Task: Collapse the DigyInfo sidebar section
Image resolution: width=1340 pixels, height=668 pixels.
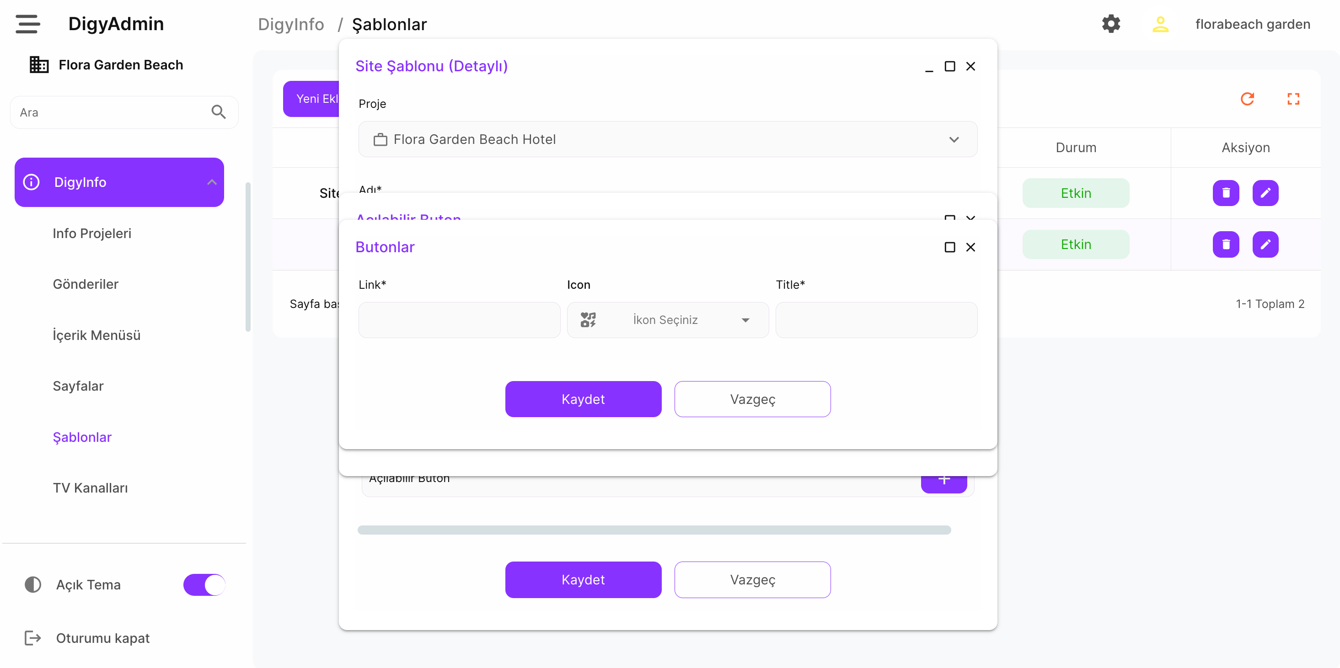Action: point(211,182)
